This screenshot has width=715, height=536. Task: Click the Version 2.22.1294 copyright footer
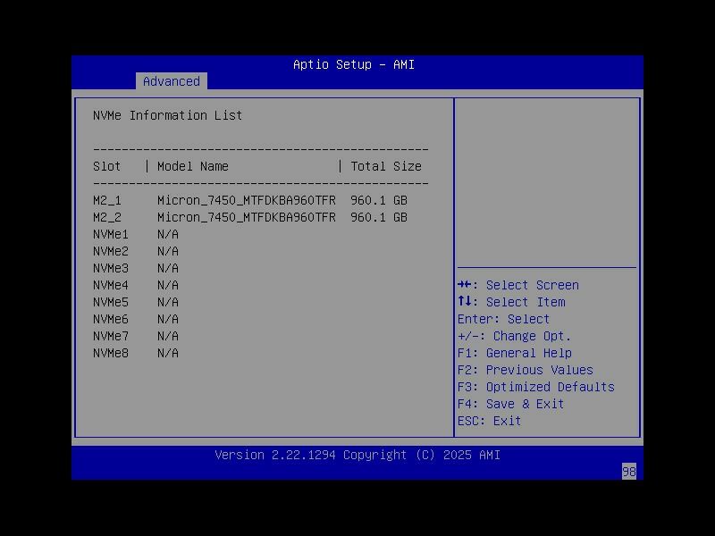[357, 455]
